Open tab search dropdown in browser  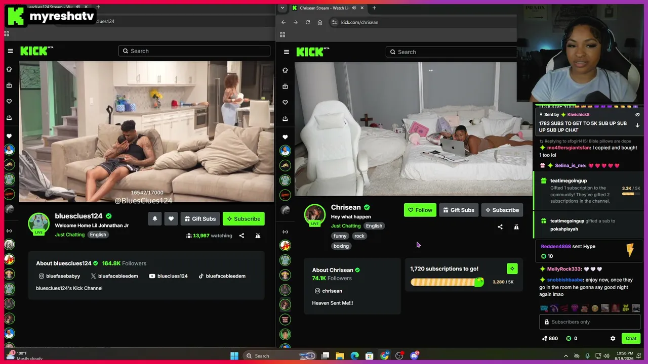tap(282, 8)
